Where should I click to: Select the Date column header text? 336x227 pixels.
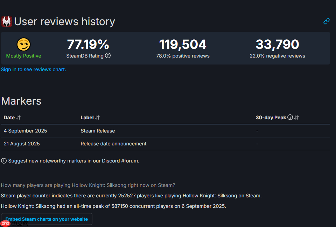(9, 118)
